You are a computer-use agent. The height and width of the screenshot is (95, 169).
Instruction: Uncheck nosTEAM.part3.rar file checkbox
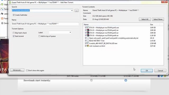pos(86,33)
